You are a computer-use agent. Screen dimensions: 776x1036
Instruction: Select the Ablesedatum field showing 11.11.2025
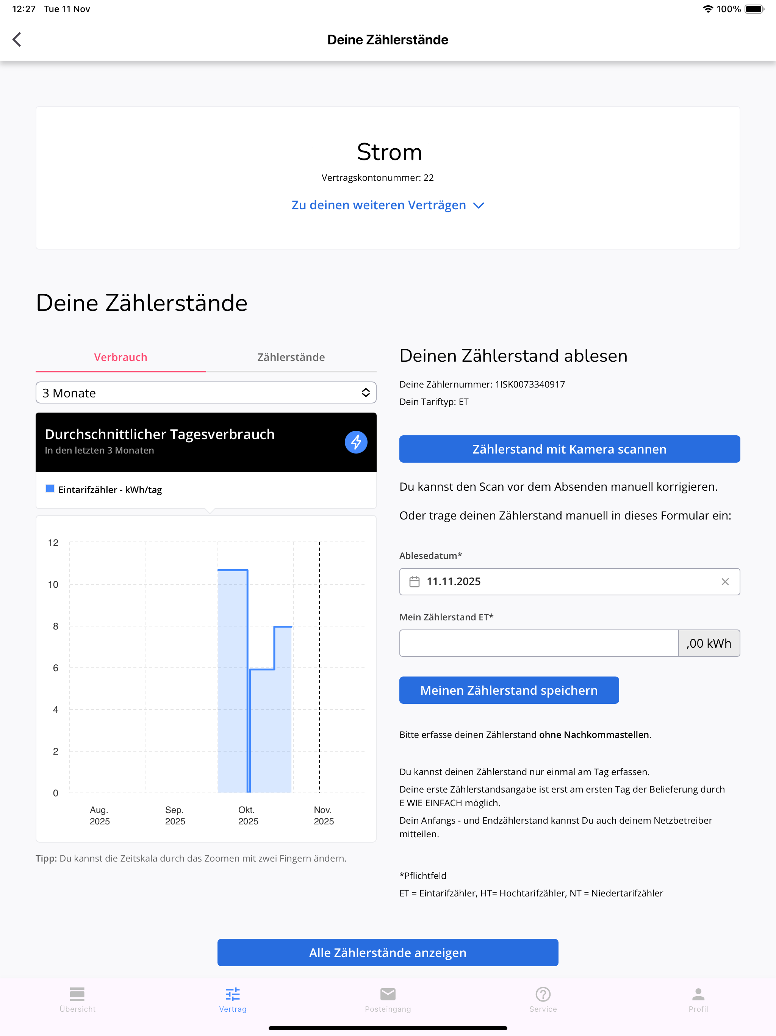click(569, 581)
